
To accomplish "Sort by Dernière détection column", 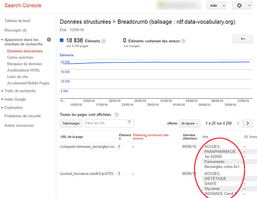I will [190, 137].
